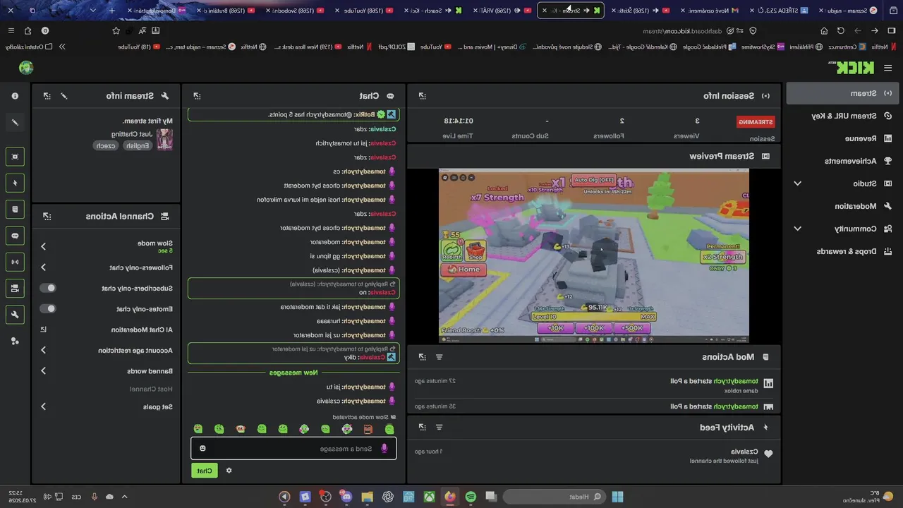This screenshot has height=508, width=903.
Task: Show hidden system tray icons
Action: pos(124,497)
